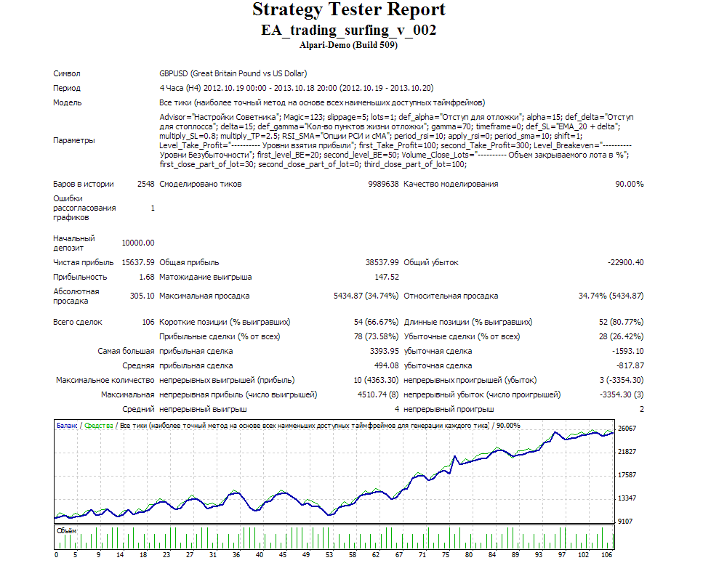
Task: Select profit trades value '78 (73.58%)'
Action: [x=376, y=336]
